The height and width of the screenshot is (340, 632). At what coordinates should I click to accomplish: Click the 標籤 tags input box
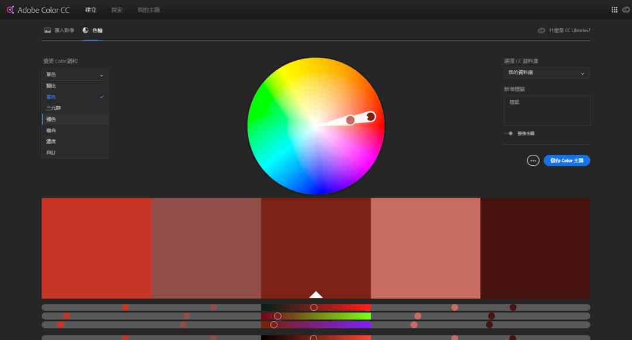pyautogui.click(x=547, y=110)
